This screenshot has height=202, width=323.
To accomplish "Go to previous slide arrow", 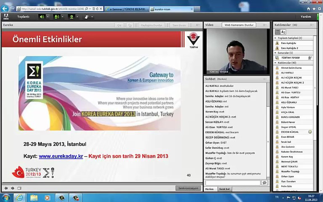I will coord(6,188).
